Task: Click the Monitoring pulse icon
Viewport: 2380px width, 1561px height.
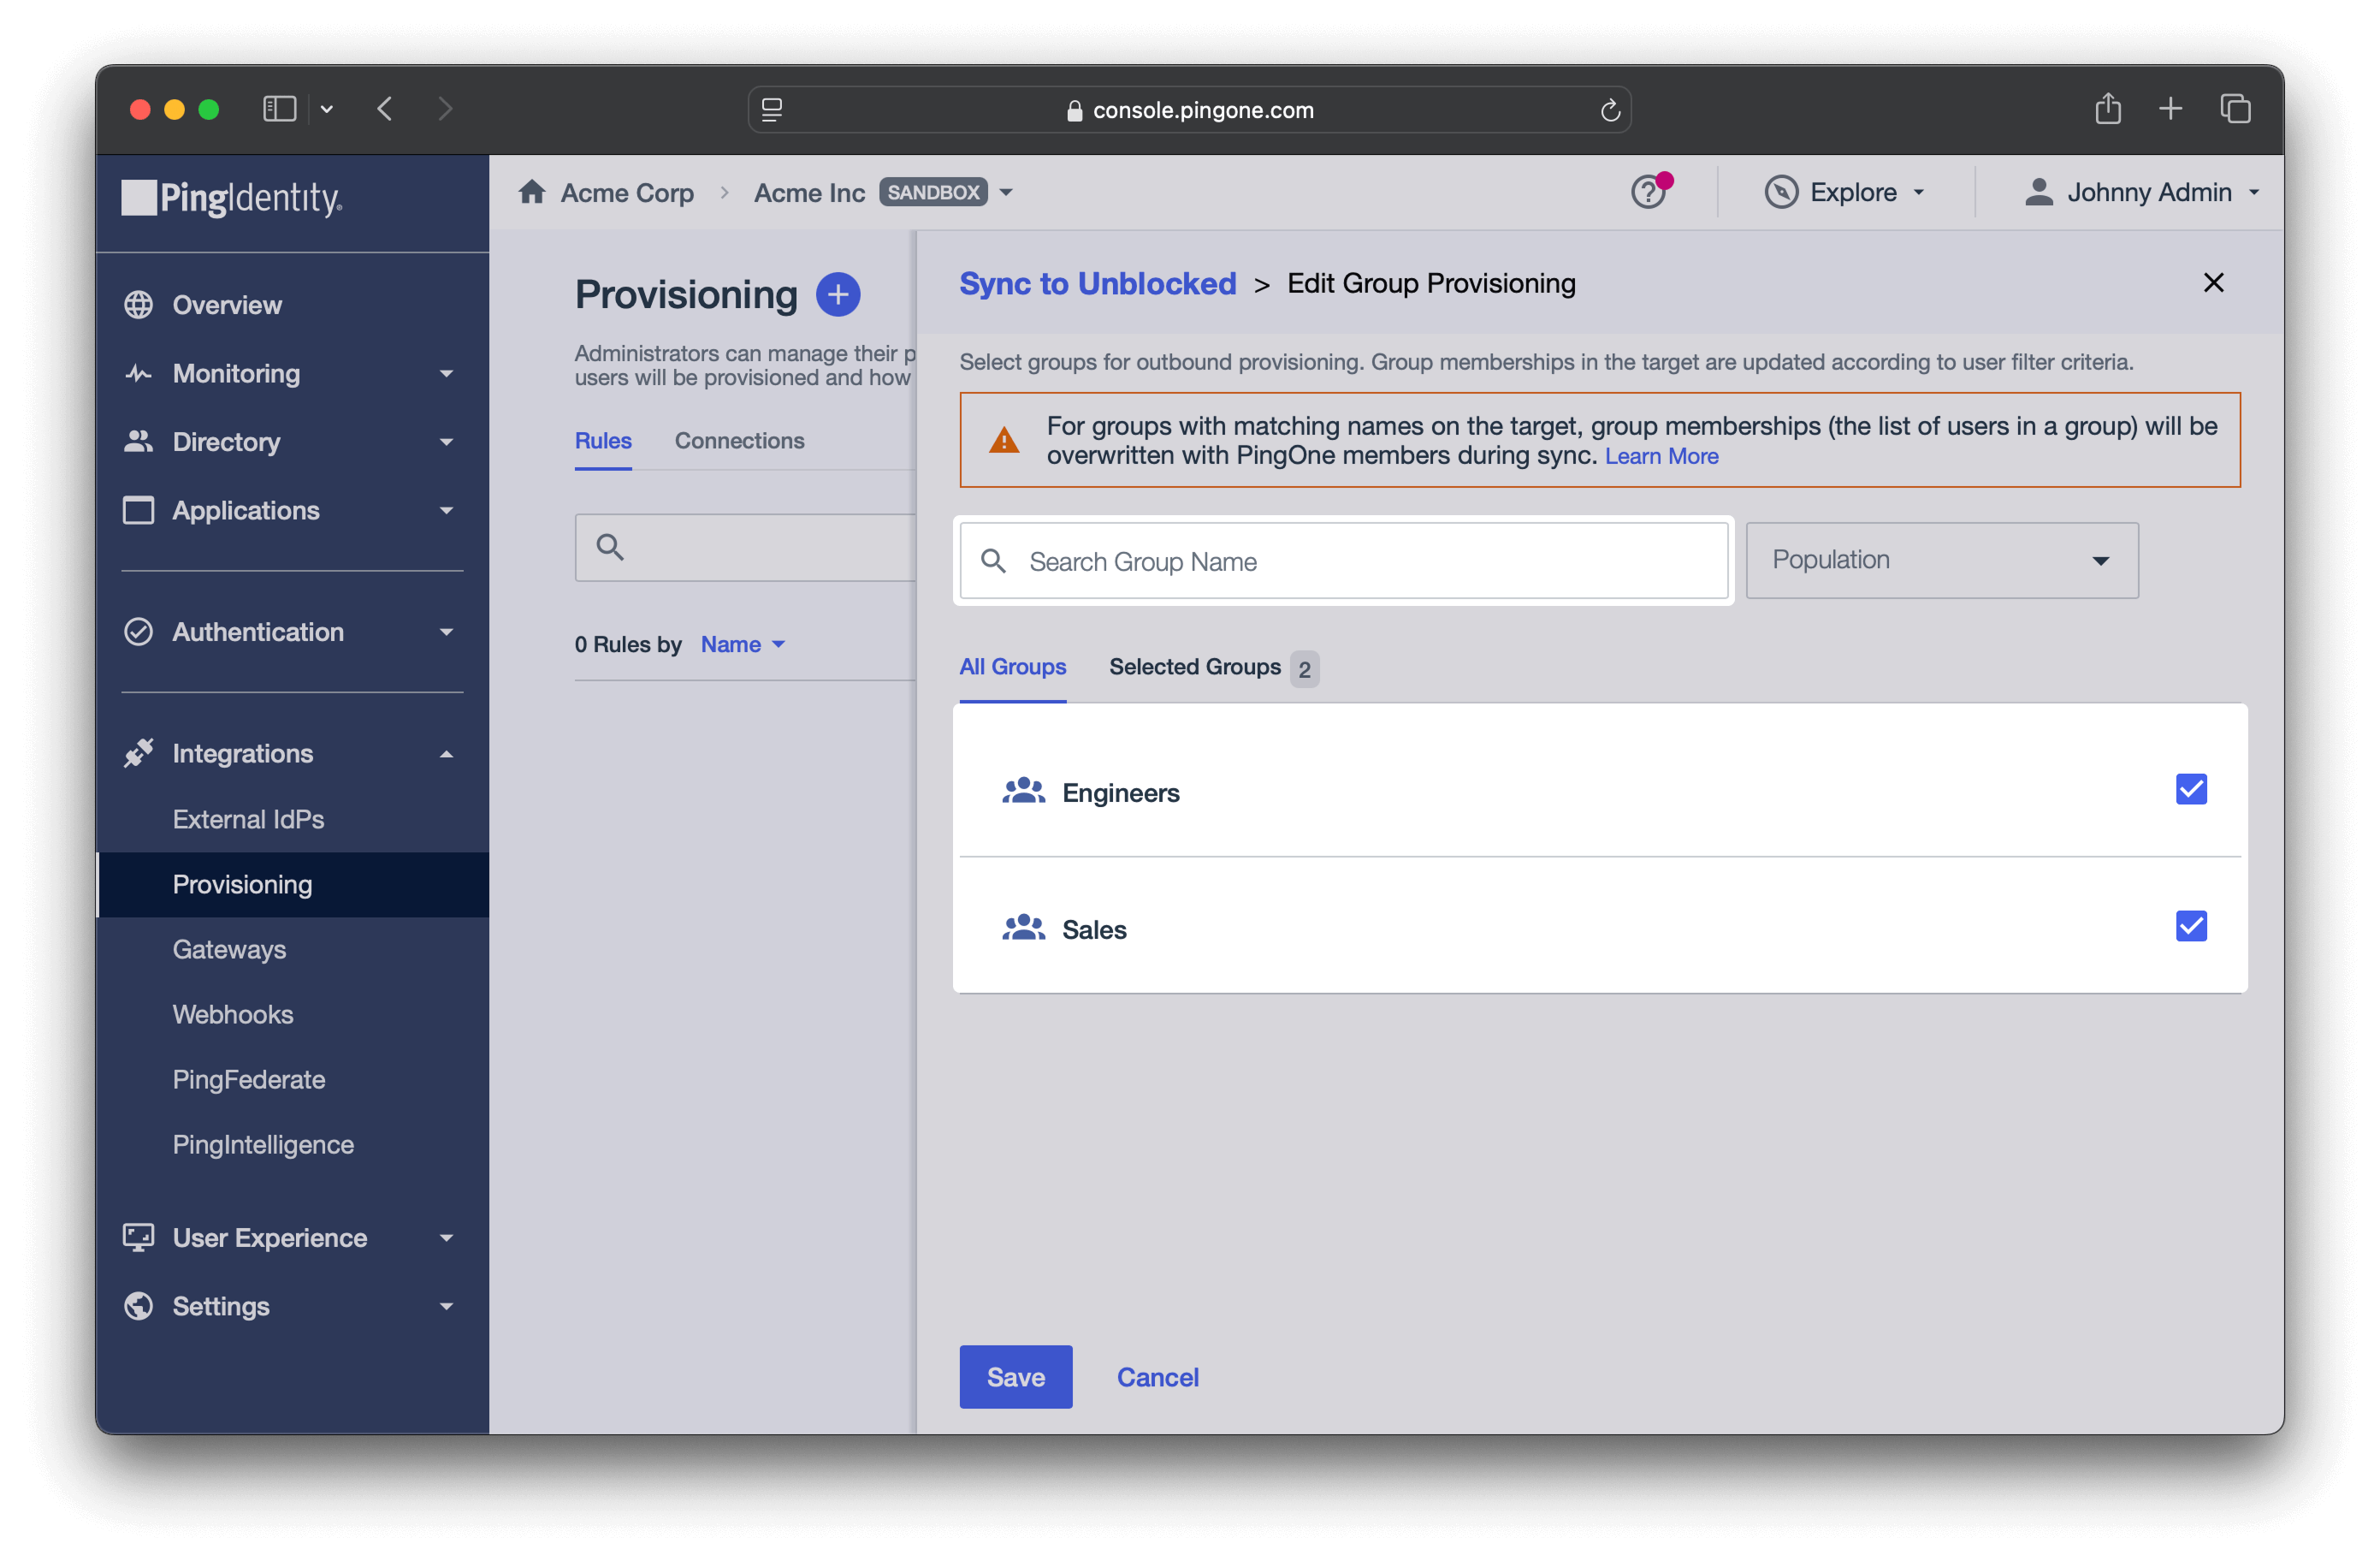Action: (x=138, y=373)
